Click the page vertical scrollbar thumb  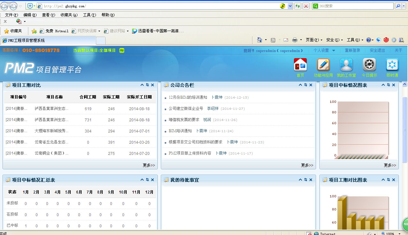[405, 129]
